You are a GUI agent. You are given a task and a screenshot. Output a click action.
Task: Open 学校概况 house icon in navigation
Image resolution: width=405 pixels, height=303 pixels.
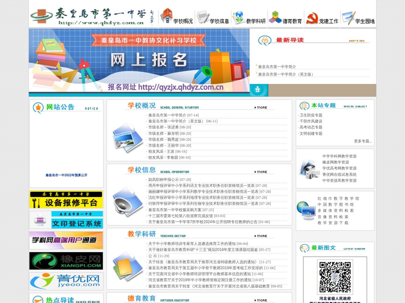pyautogui.click(x=166, y=16)
